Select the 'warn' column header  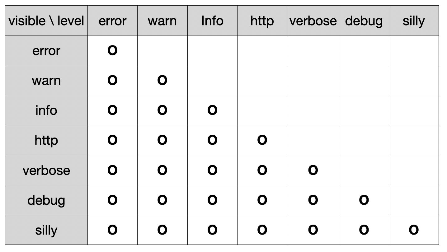coord(162,21)
